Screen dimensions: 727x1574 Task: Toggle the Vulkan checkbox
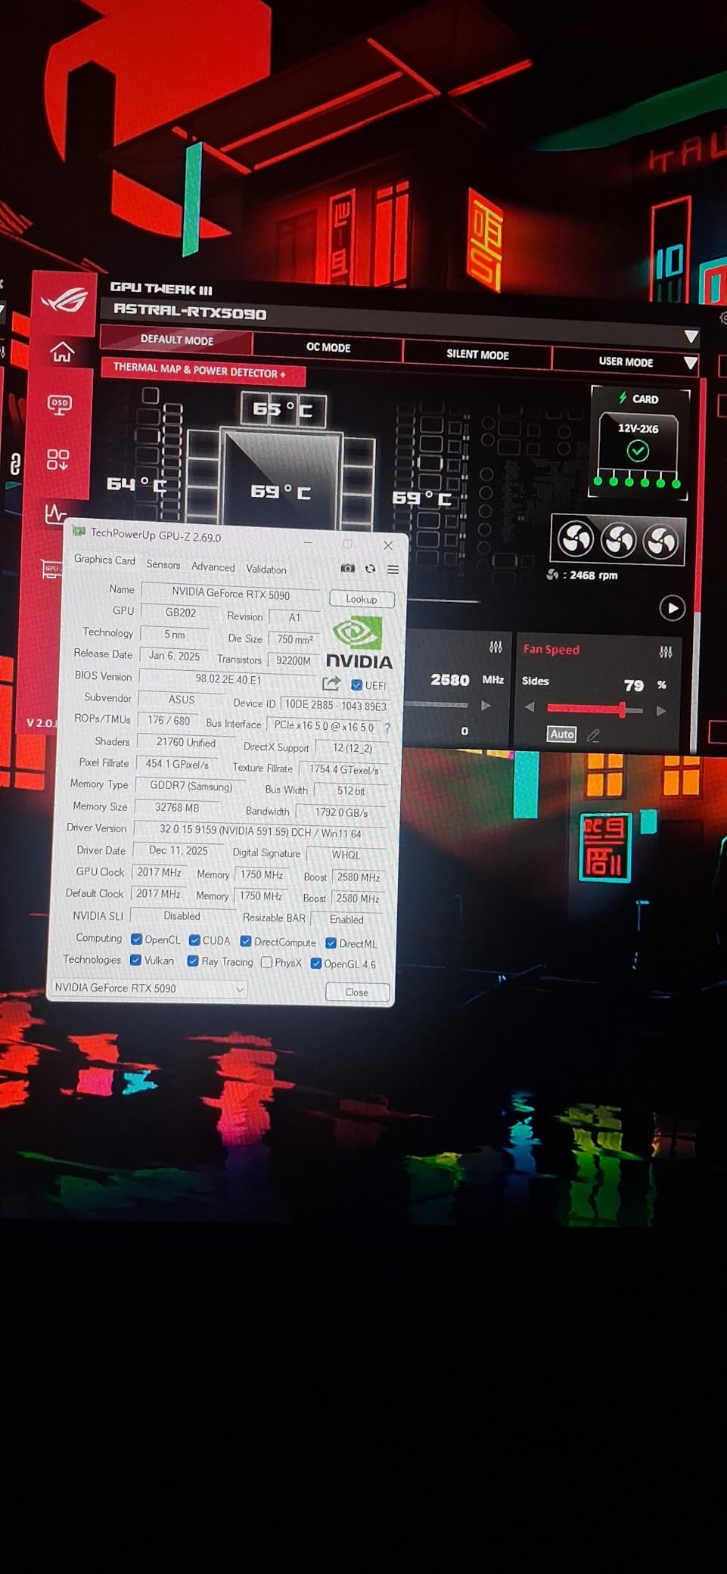[135, 960]
